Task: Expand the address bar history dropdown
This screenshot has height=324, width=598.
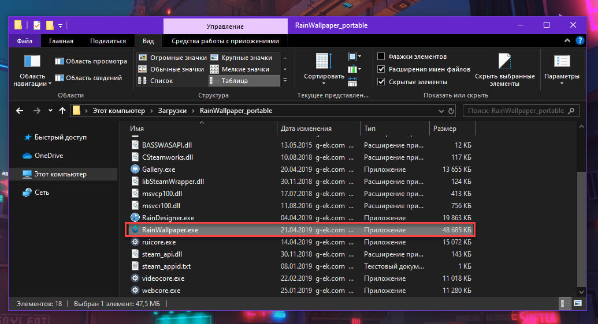Action: 441,111
